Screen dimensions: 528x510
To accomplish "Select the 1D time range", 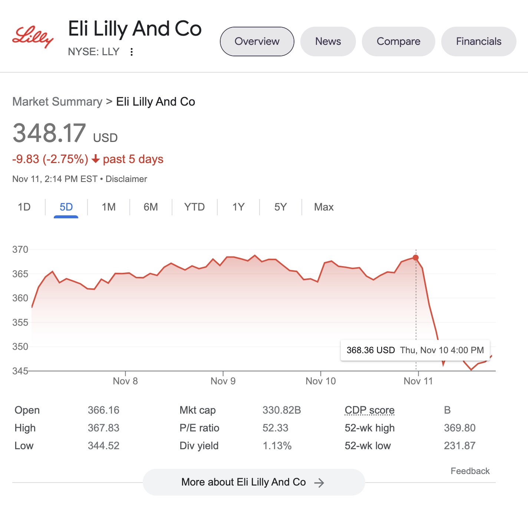I will click(x=24, y=207).
